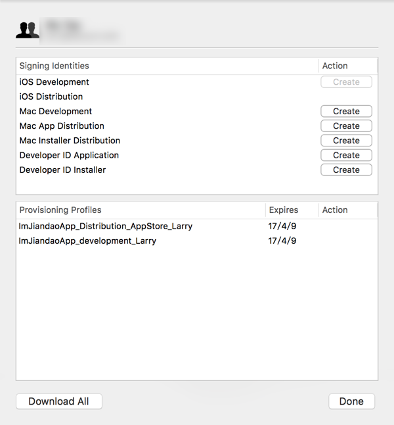
Task: Click the Action header in profiles table
Action: coord(335,210)
